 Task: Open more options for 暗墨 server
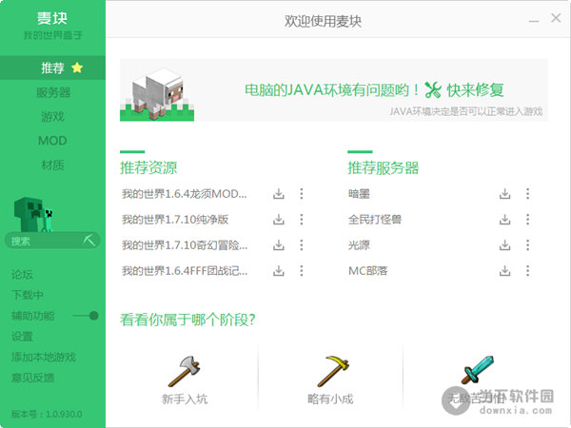point(527,194)
